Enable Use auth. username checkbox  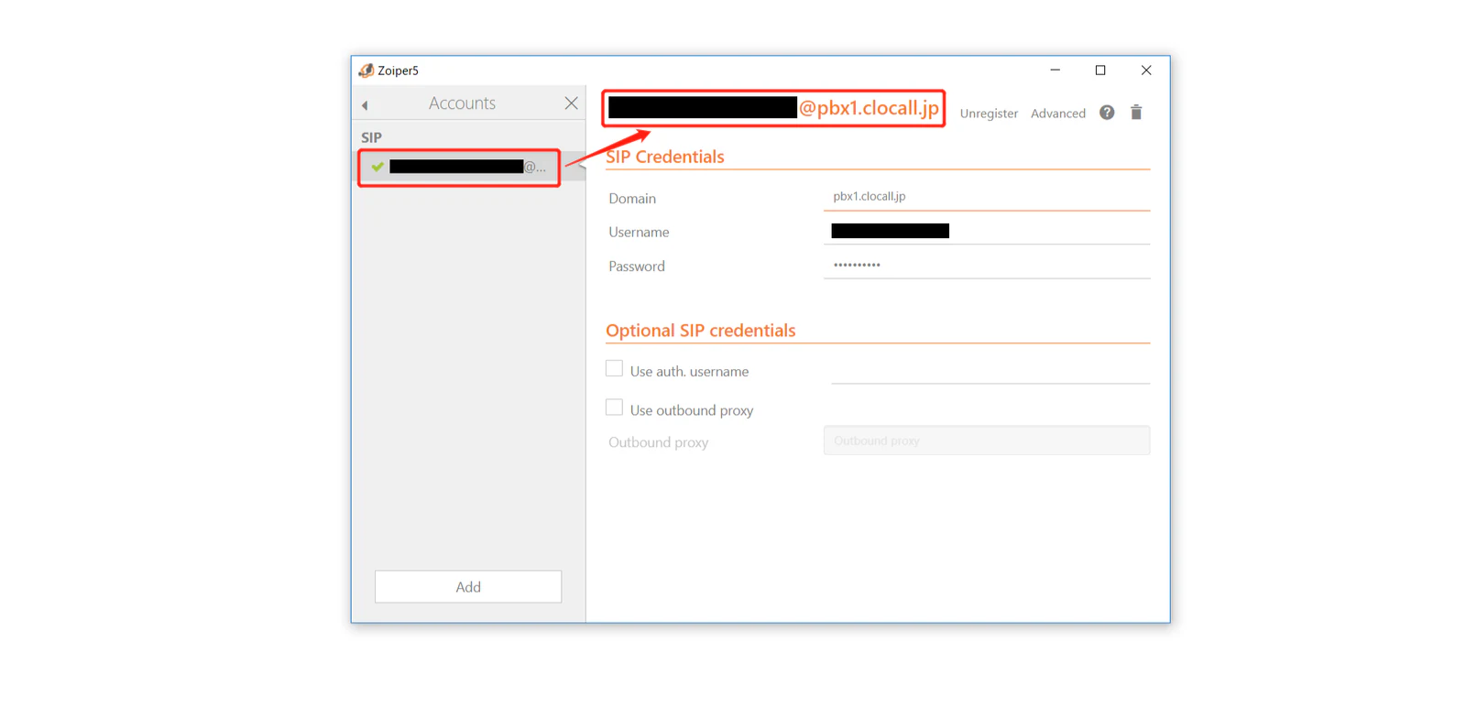614,368
